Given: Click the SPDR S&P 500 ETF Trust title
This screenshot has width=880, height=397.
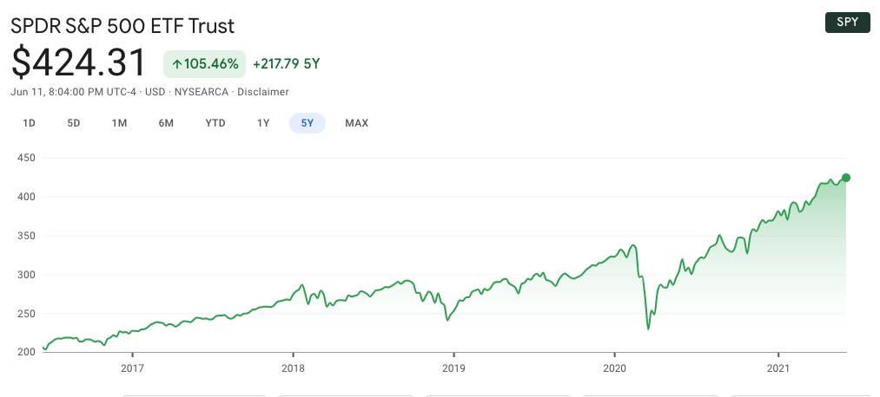Looking at the screenshot, I should [x=122, y=26].
